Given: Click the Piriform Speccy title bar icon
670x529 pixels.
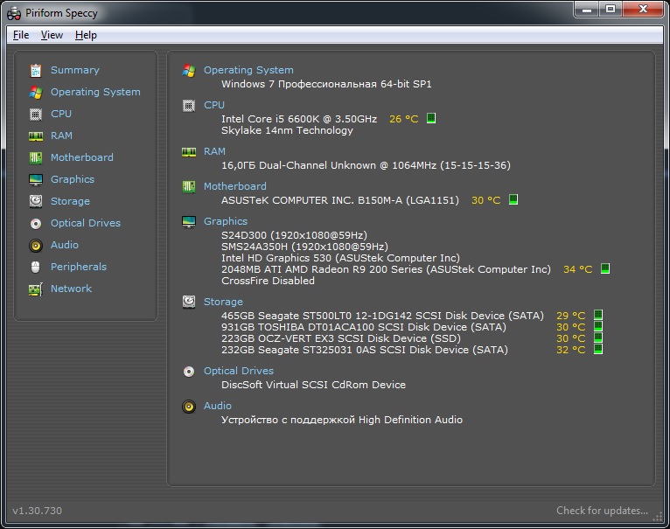Looking at the screenshot, I should 14,13.
